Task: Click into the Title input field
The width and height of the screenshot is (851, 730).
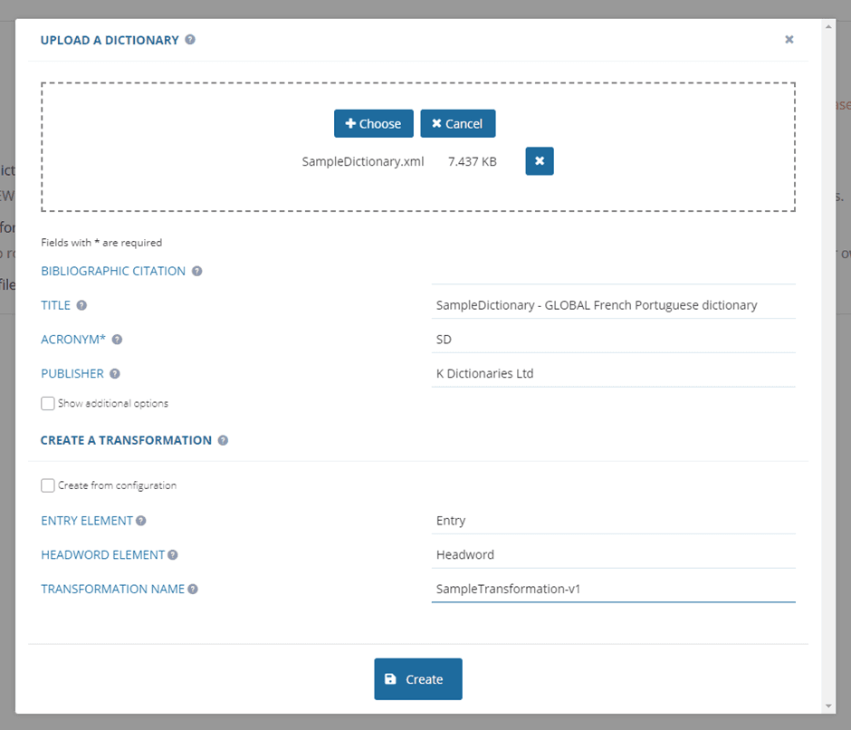Action: pyautogui.click(x=613, y=305)
